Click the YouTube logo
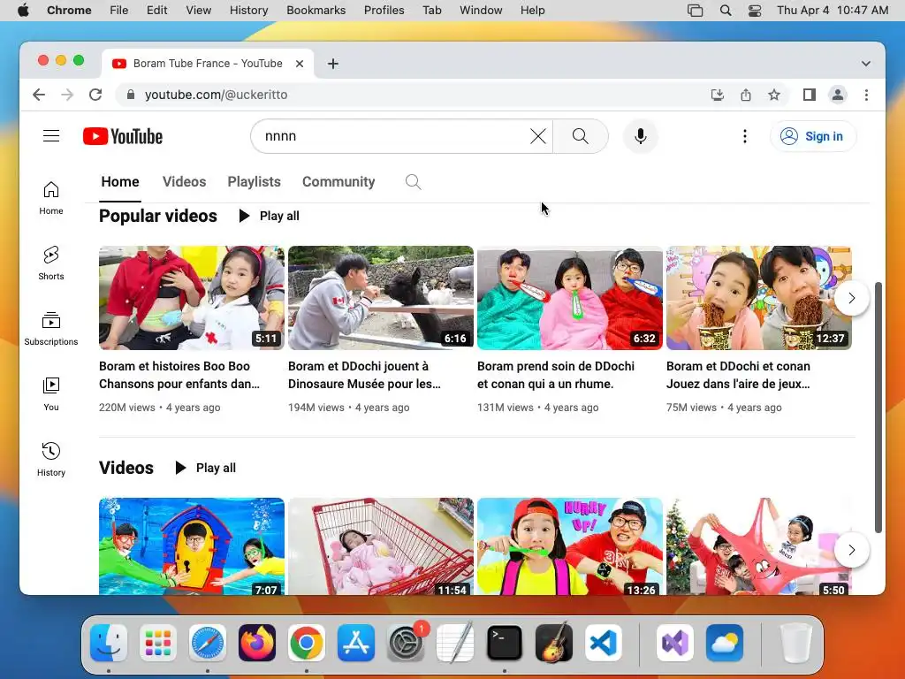 point(123,136)
